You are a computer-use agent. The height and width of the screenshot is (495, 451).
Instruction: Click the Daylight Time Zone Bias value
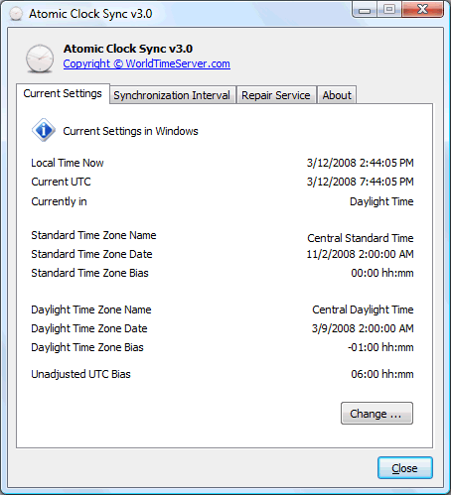pos(380,347)
